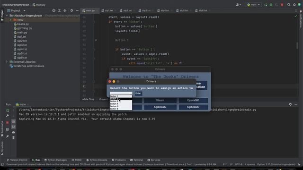The height and width of the screenshot is (170, 303).
Task: Open editor tabs more options icon
Action: coord(296,10)
